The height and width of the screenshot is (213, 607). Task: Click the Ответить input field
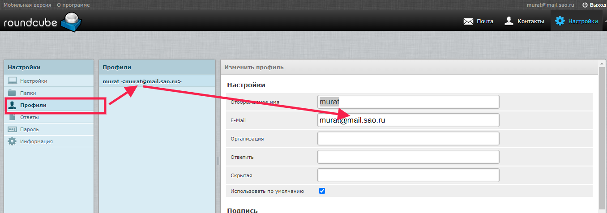point(408,157)
